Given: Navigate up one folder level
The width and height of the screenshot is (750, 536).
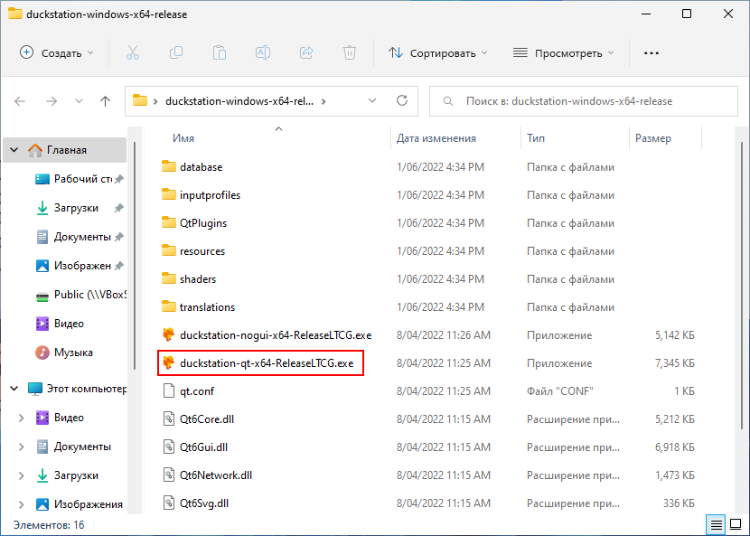Looking at the screenshot, I should (x=105, y=101).
